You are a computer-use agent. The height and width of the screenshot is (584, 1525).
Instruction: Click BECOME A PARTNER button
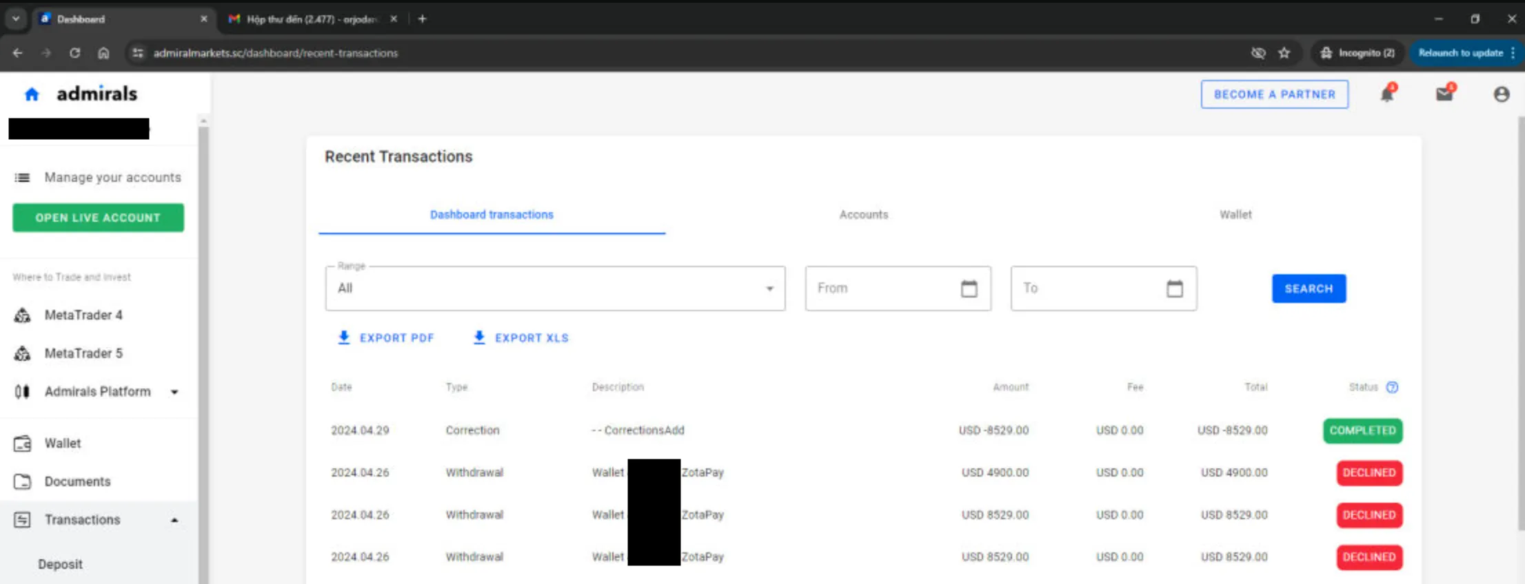1274,94
